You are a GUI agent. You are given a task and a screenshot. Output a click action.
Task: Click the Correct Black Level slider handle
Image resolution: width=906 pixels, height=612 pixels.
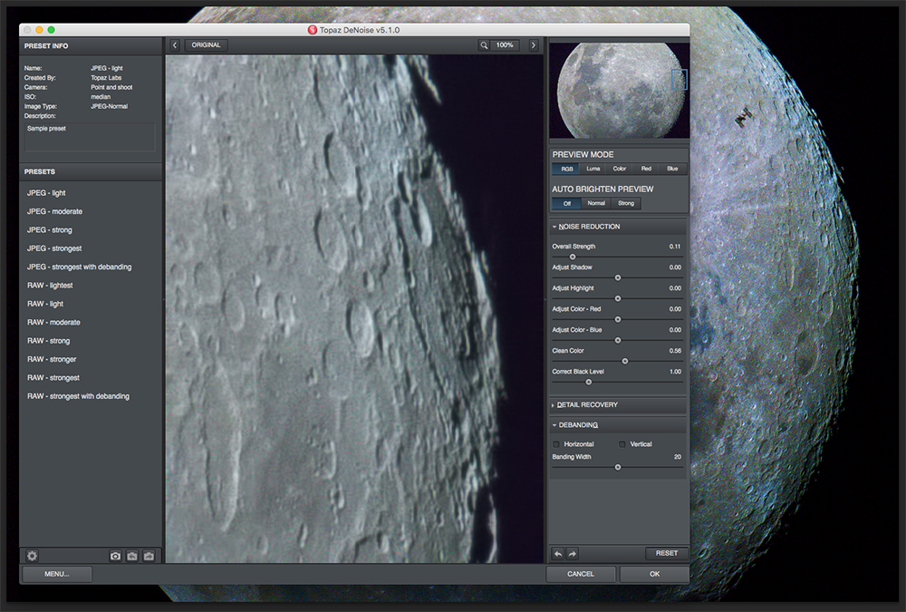[589, 382]
